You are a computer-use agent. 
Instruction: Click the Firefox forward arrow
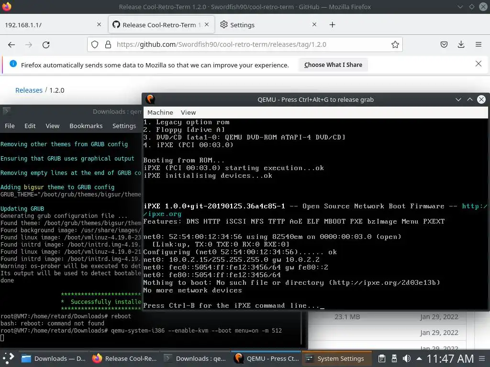point(29,44)
